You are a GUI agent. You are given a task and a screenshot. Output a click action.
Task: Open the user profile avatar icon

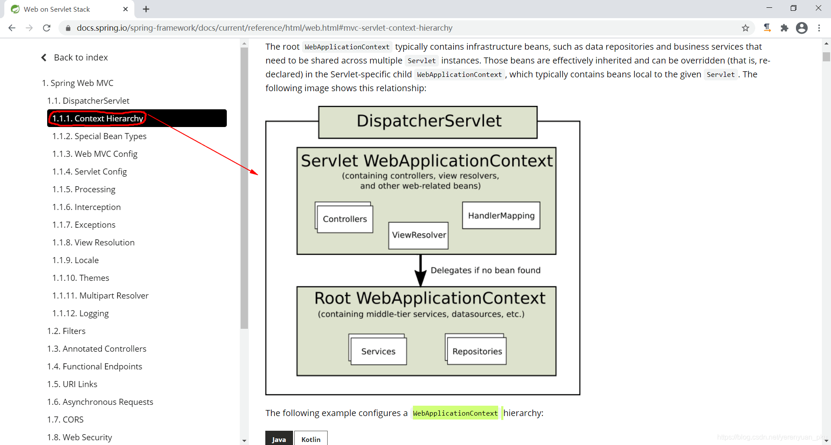tap(802, 28)
